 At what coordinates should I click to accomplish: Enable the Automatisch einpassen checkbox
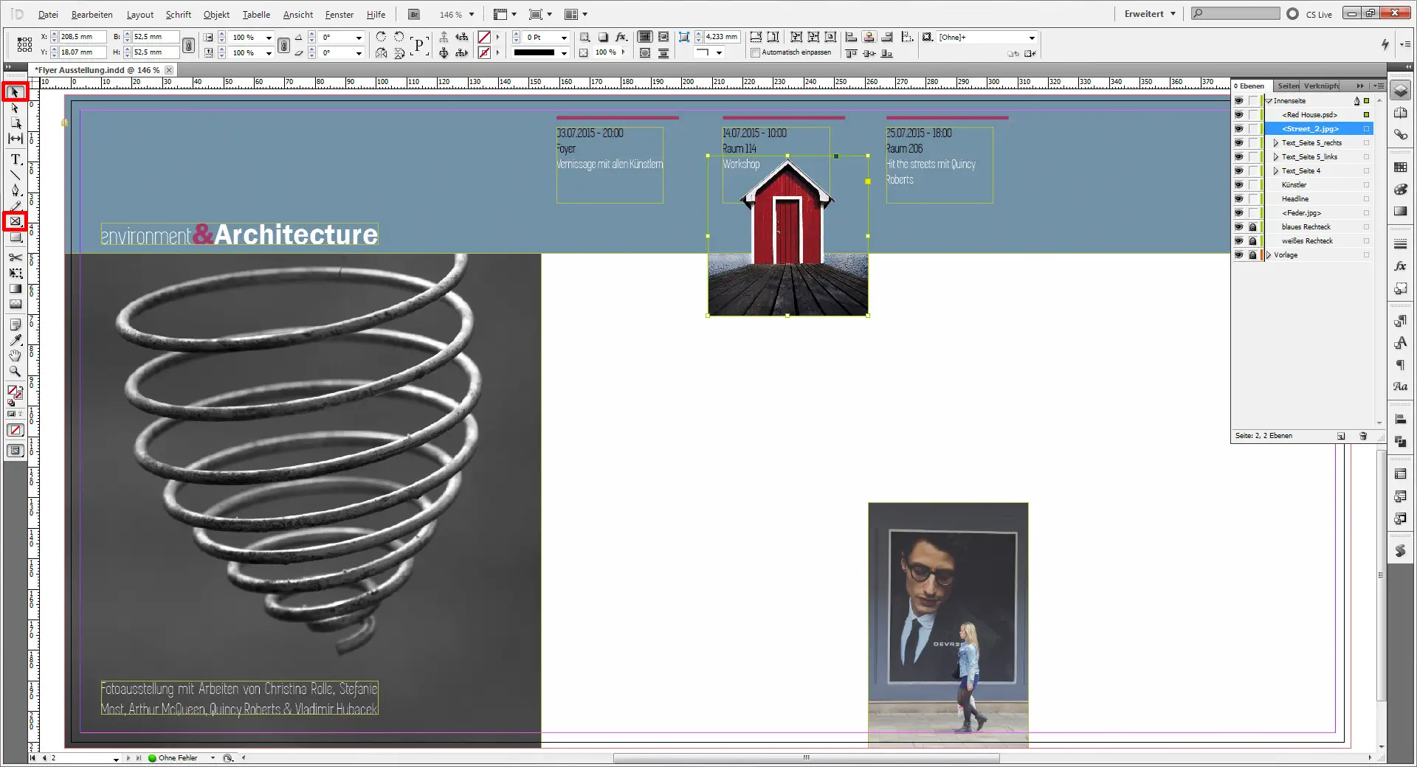click(755, 53)
